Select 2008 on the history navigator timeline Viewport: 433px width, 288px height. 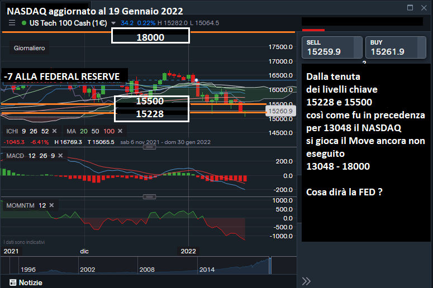(x=147, y=270)
